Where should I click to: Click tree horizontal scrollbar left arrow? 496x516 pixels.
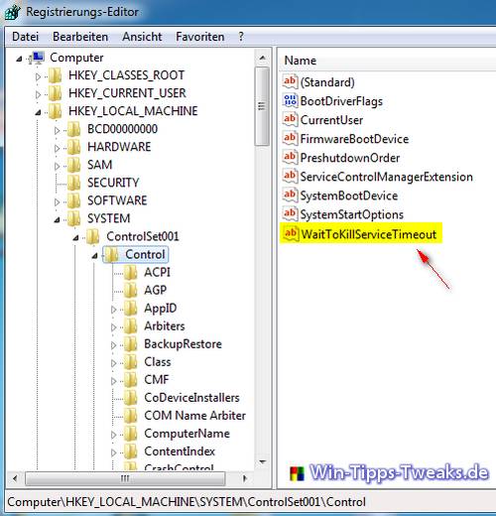pyautogui.click(x=15, y=478)
